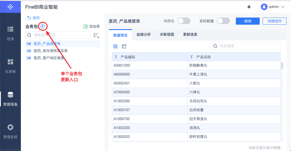Click the 编辑 button
Screen dimensions: 291x151
(247, 21)
